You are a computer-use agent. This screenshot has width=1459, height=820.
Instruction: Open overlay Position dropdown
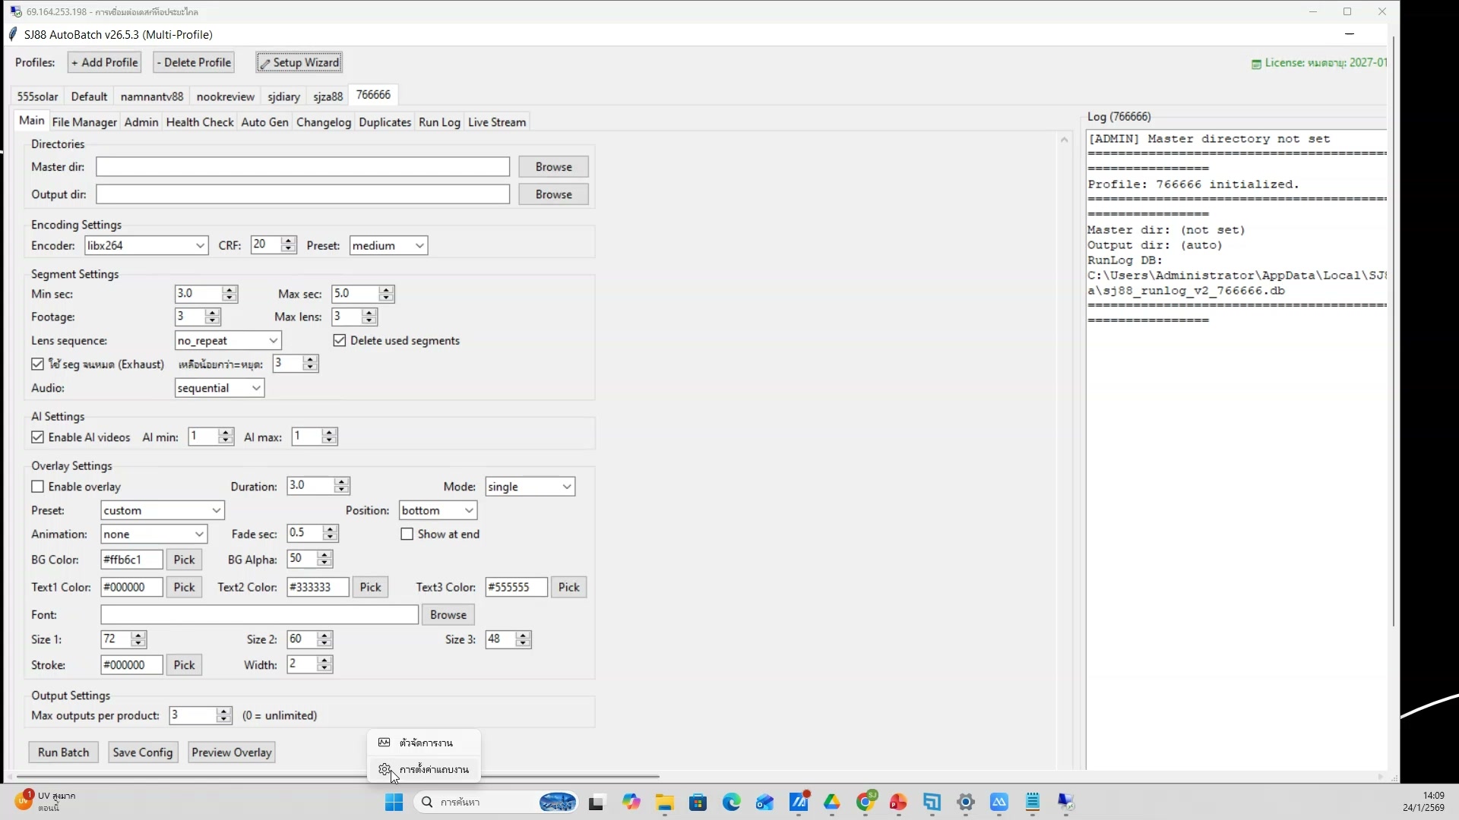point(468,511)
